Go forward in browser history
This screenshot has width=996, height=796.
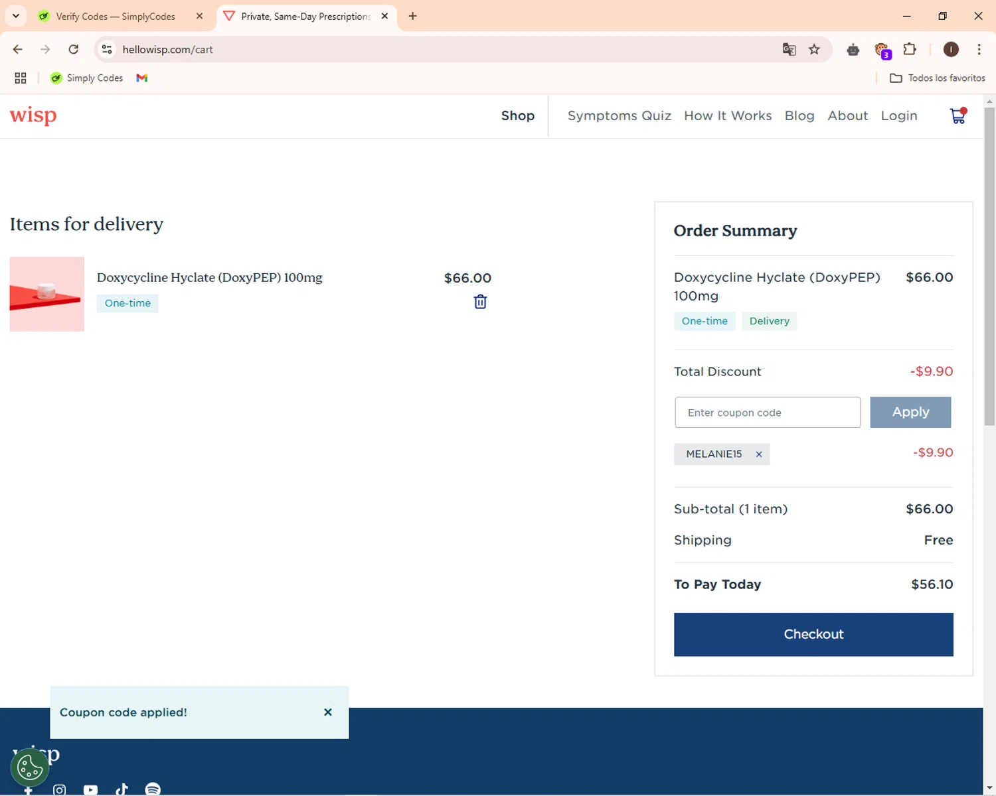coord(45,49)
